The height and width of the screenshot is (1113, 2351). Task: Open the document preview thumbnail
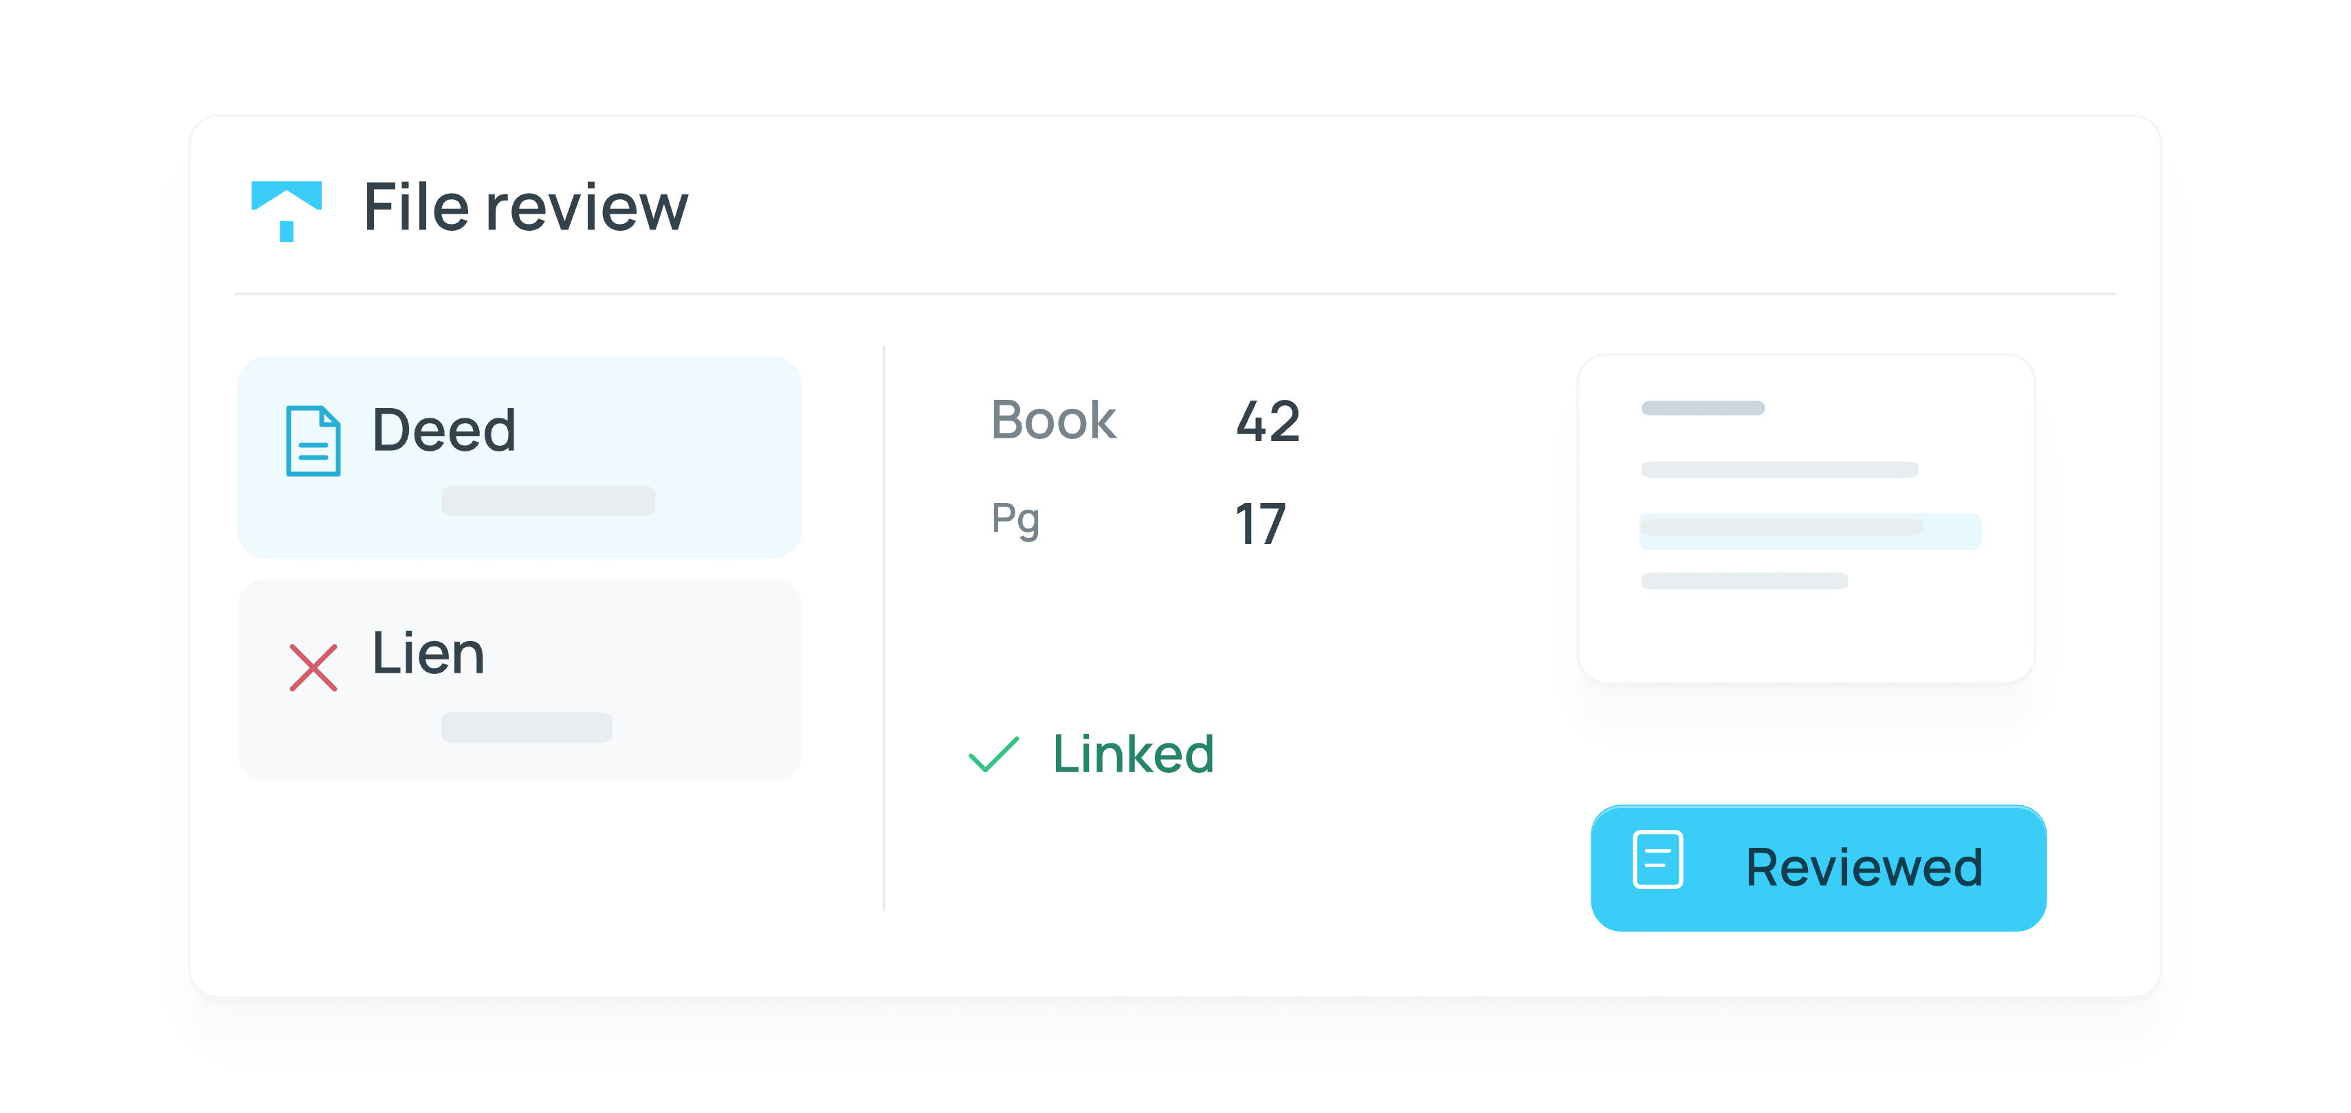[x=1806, y=518]
